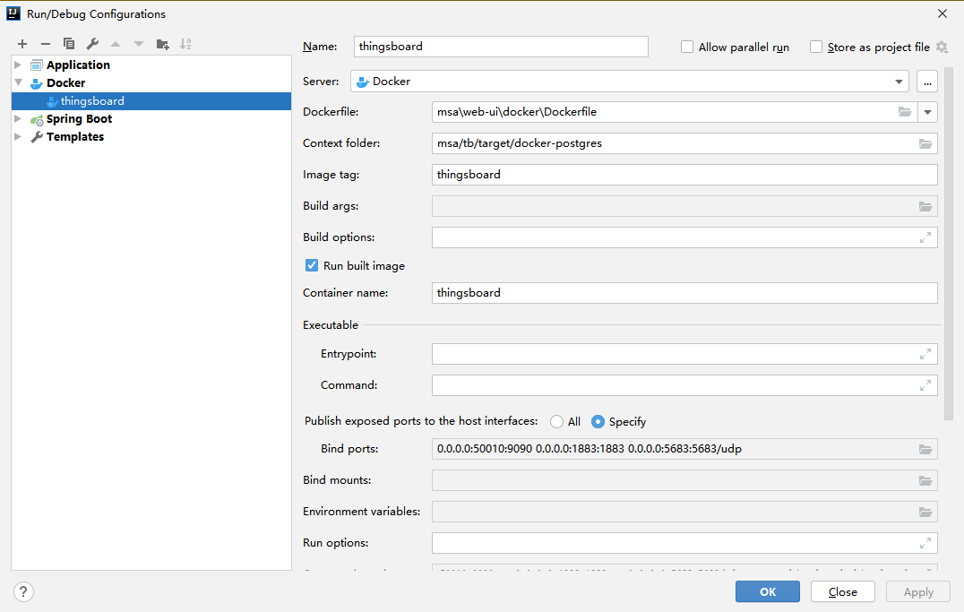
Task: Select the thingsboard configuration in the tree
Action: (x=92, y=101)
